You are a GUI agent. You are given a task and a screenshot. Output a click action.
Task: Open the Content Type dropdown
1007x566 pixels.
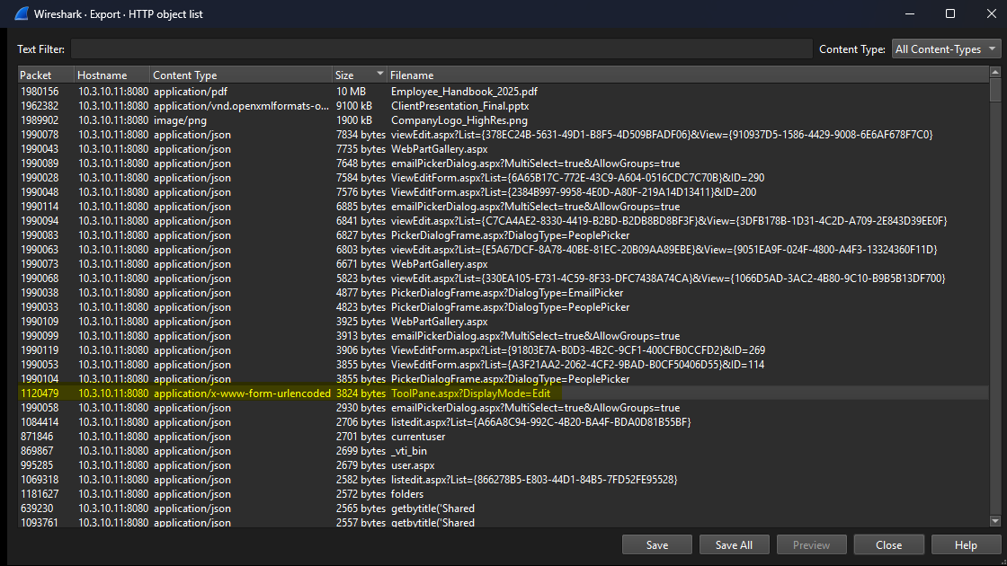(x=945, y=49)
